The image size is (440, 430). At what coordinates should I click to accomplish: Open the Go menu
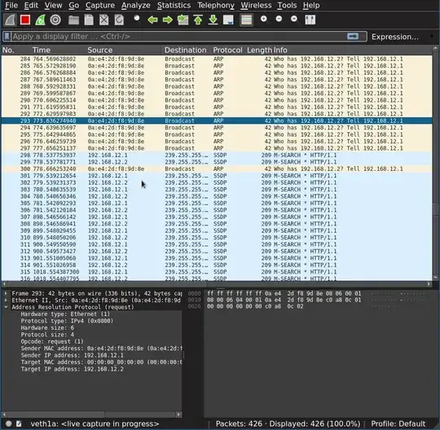74,6
